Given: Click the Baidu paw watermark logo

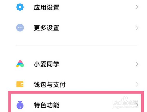Looking at the screenshot, I should (125, 101).
